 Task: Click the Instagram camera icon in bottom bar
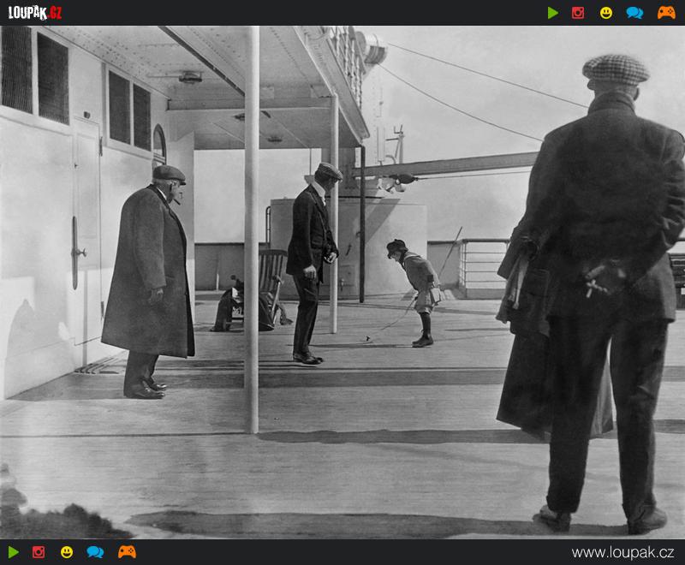click(39, 552)
